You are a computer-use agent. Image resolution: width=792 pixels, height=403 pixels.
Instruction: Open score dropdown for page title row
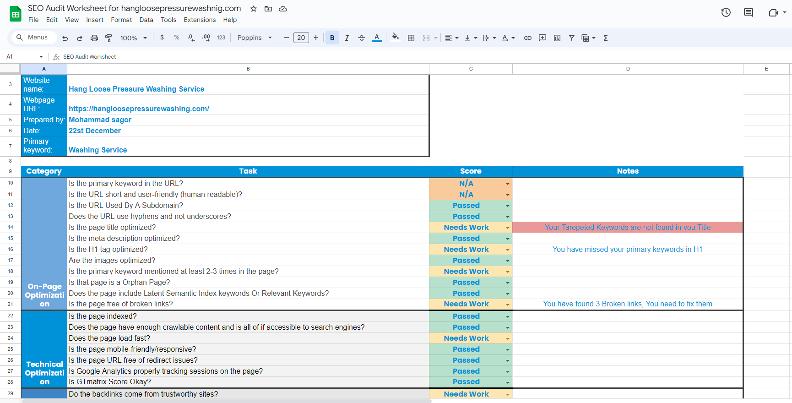(x=507, y=228)
